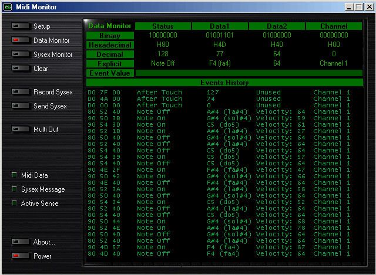Click the Event Value row label
The height and width of the screenshot is (275, 376).
(110, 73)
